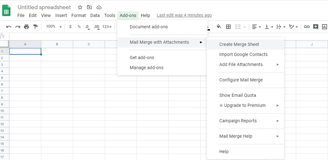The width and height of the screenshot is (328, 160).
Task: Open the Insert menu
Action: [x=61, y=15]
